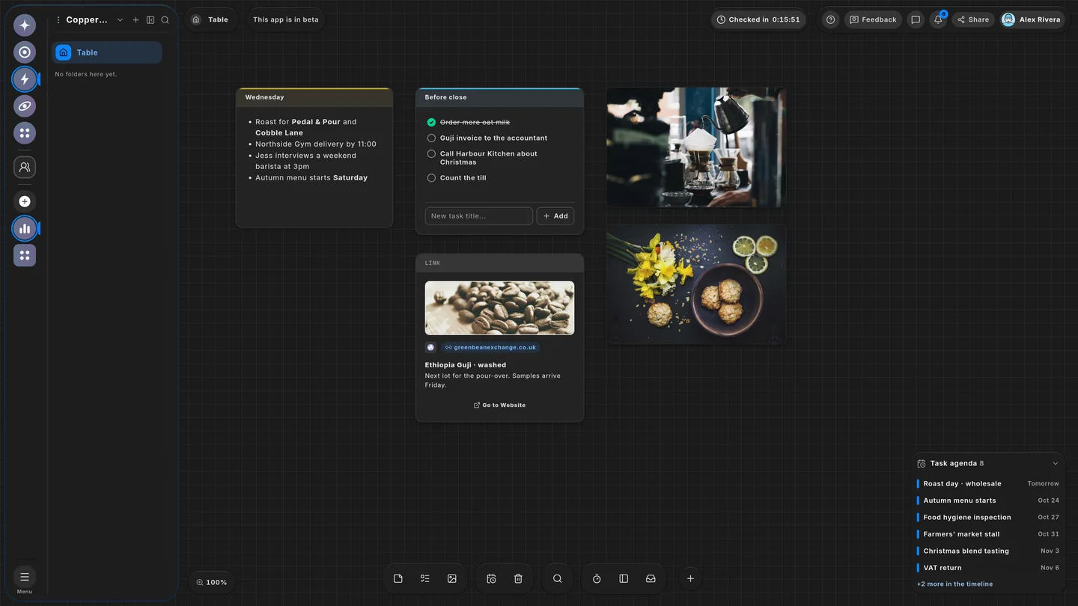The width and height of the screenshot is (1078, 606).
Task: Check off Call Harbour Kitchen about Christmas
Action: [431, 154]
